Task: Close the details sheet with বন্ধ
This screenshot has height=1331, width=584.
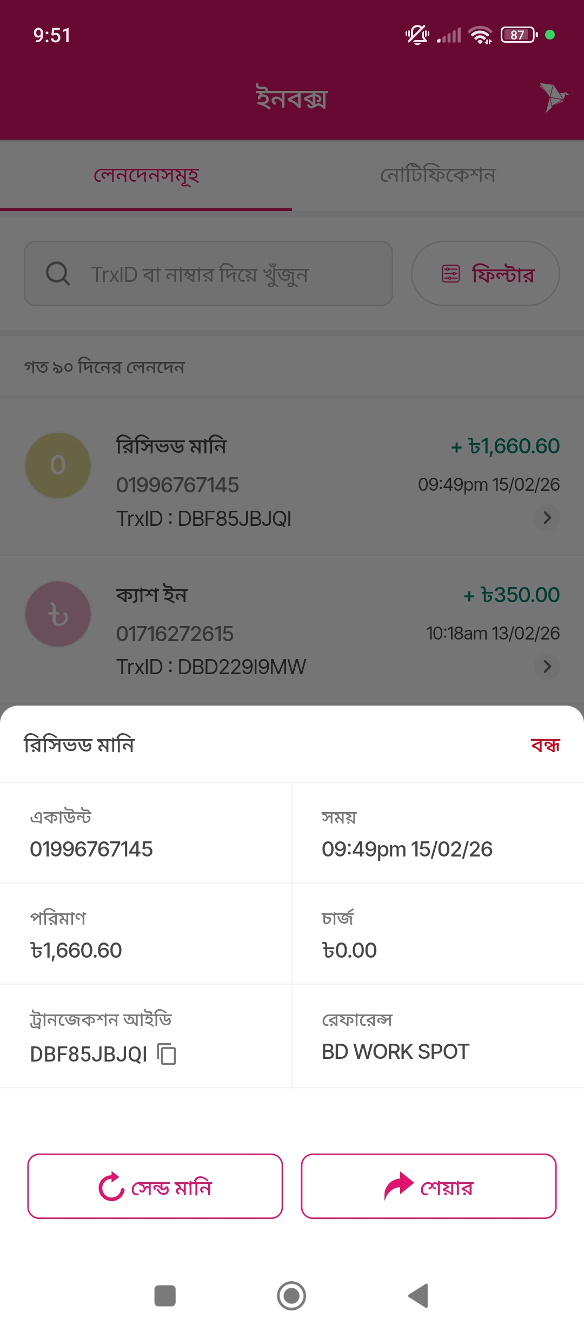Action: pos(545,745)
